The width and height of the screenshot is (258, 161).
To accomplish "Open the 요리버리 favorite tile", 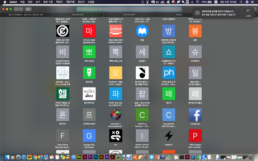I will [x=116, y=31].
